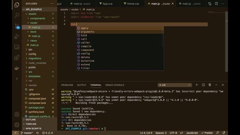The width and height of the screenshot is (240, 135).
Task: Kill terminal with trash icon
Action: 210,85
